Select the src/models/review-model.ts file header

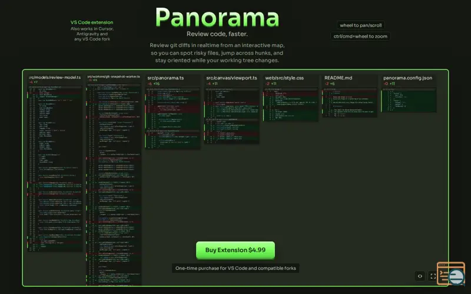[55, 78]
